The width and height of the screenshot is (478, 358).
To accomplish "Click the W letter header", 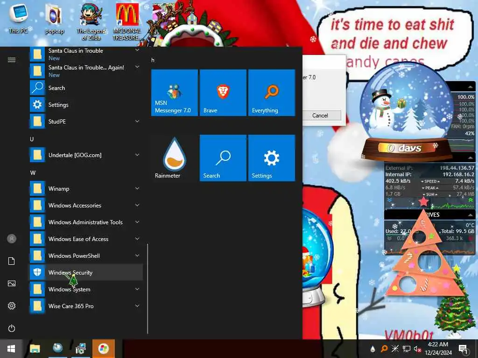I will [x=33, y=172].
